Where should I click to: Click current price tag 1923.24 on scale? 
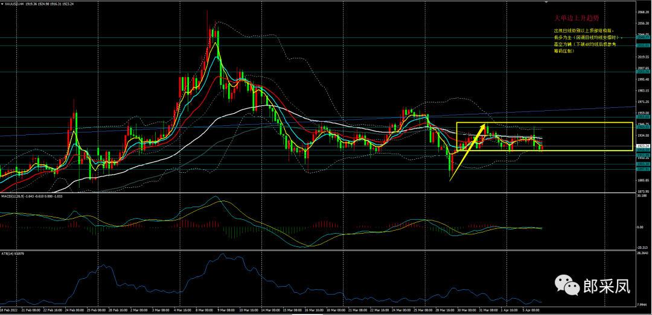(x=642, y=146)
